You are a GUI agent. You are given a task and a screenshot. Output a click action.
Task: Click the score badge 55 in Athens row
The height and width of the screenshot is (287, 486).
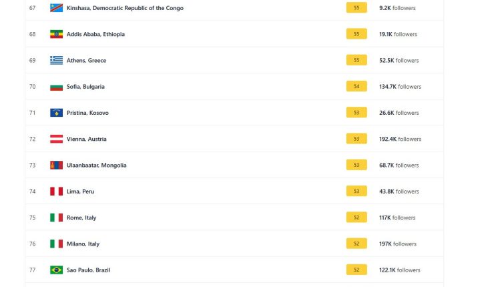click(356, 60)
